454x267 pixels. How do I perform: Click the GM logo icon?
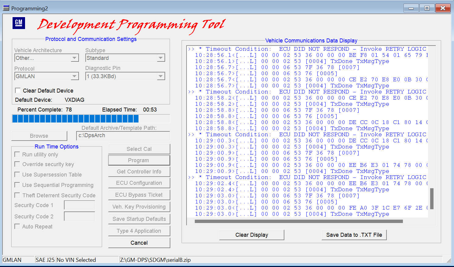click(19, 23)
